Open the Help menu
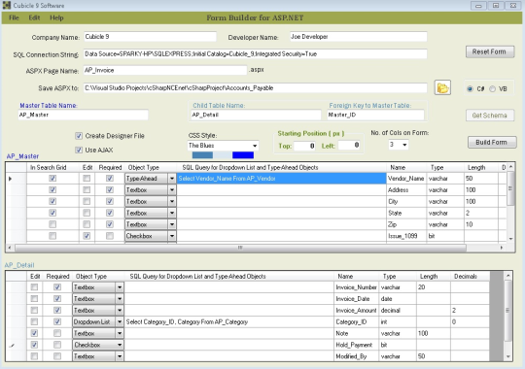This screenshot has height=369, width=525. (56, 17)
